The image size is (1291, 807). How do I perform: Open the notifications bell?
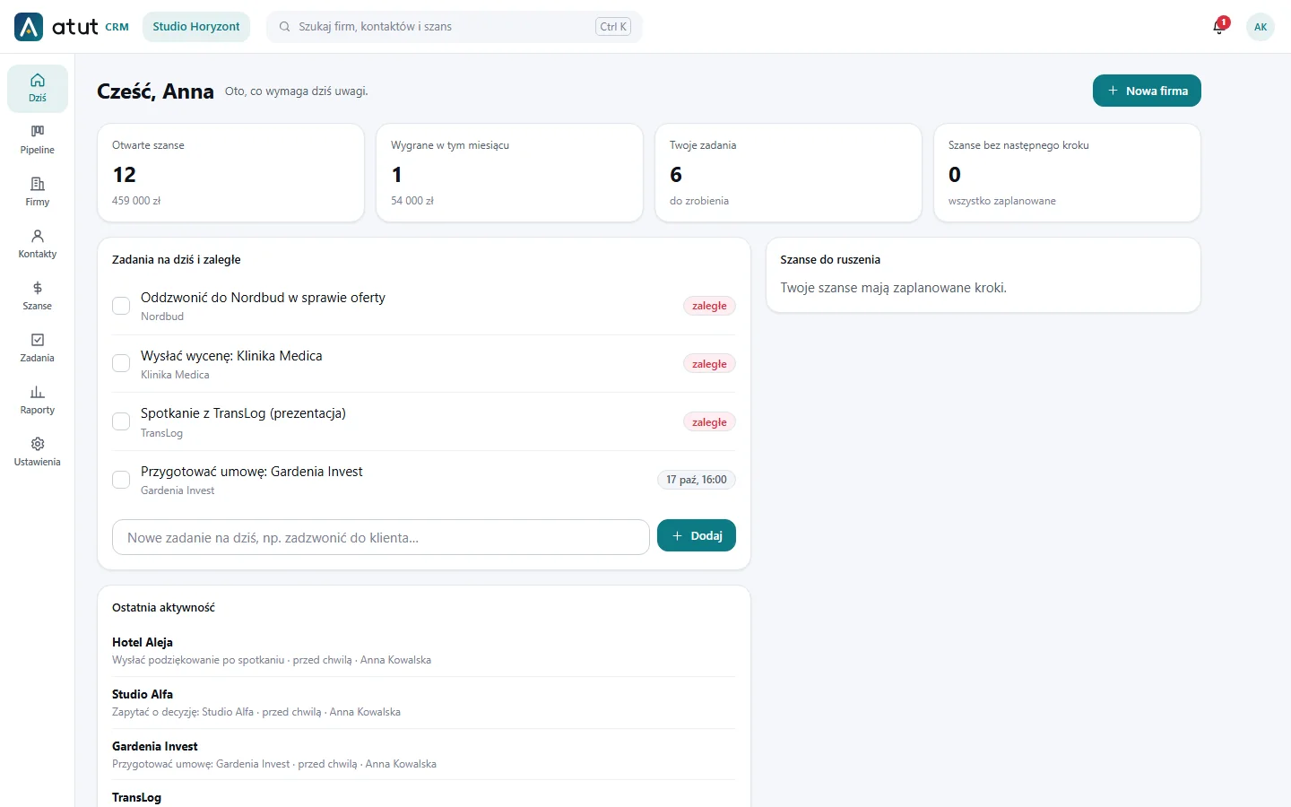(x=1219, y=26)
